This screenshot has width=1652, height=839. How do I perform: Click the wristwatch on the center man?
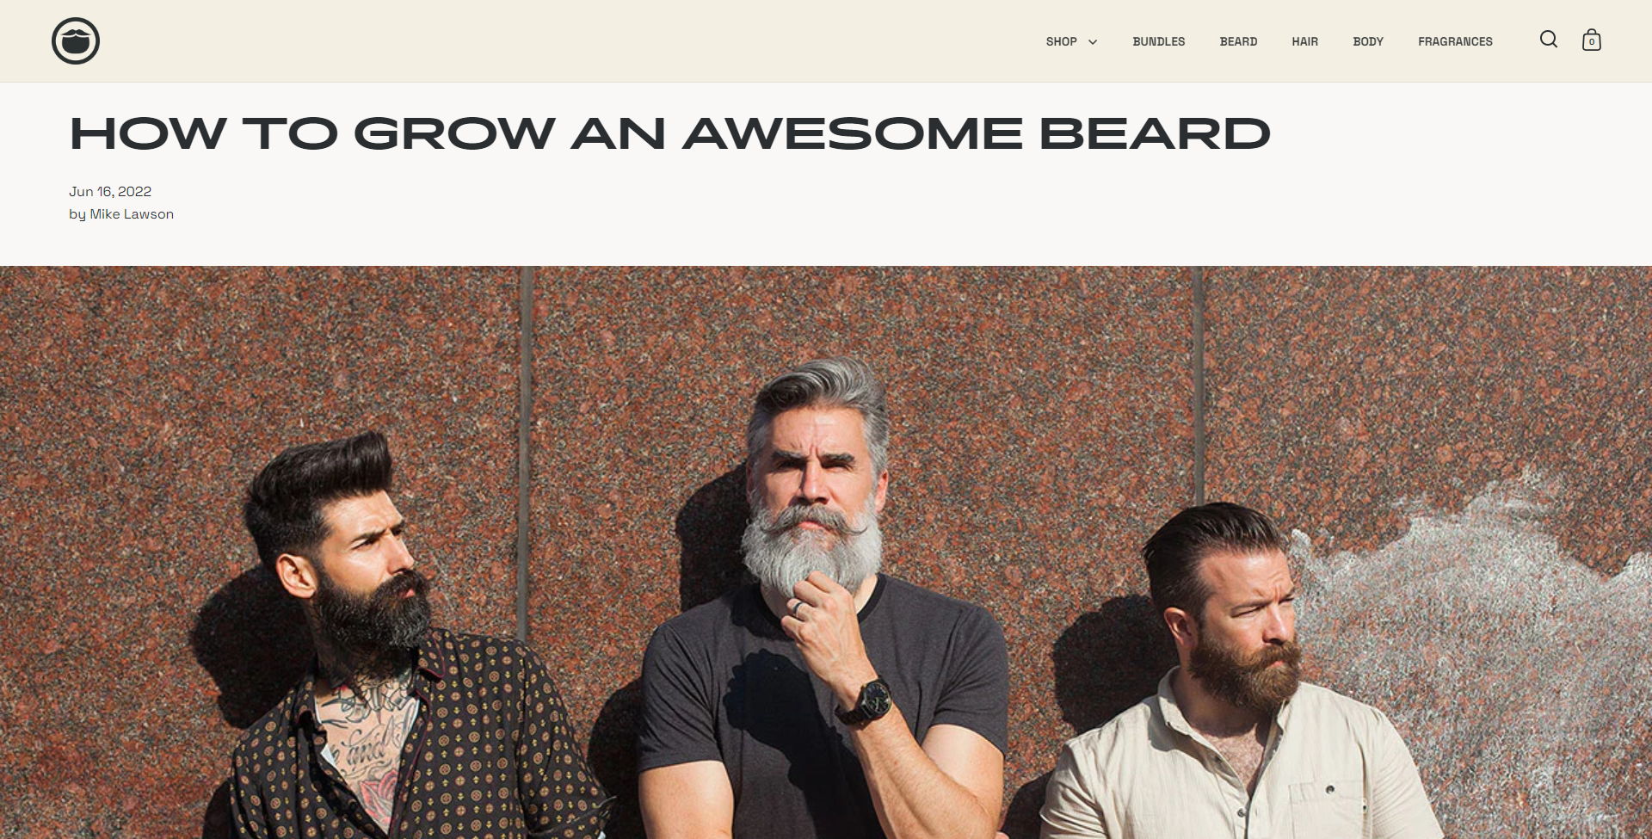tap(872, 700)
